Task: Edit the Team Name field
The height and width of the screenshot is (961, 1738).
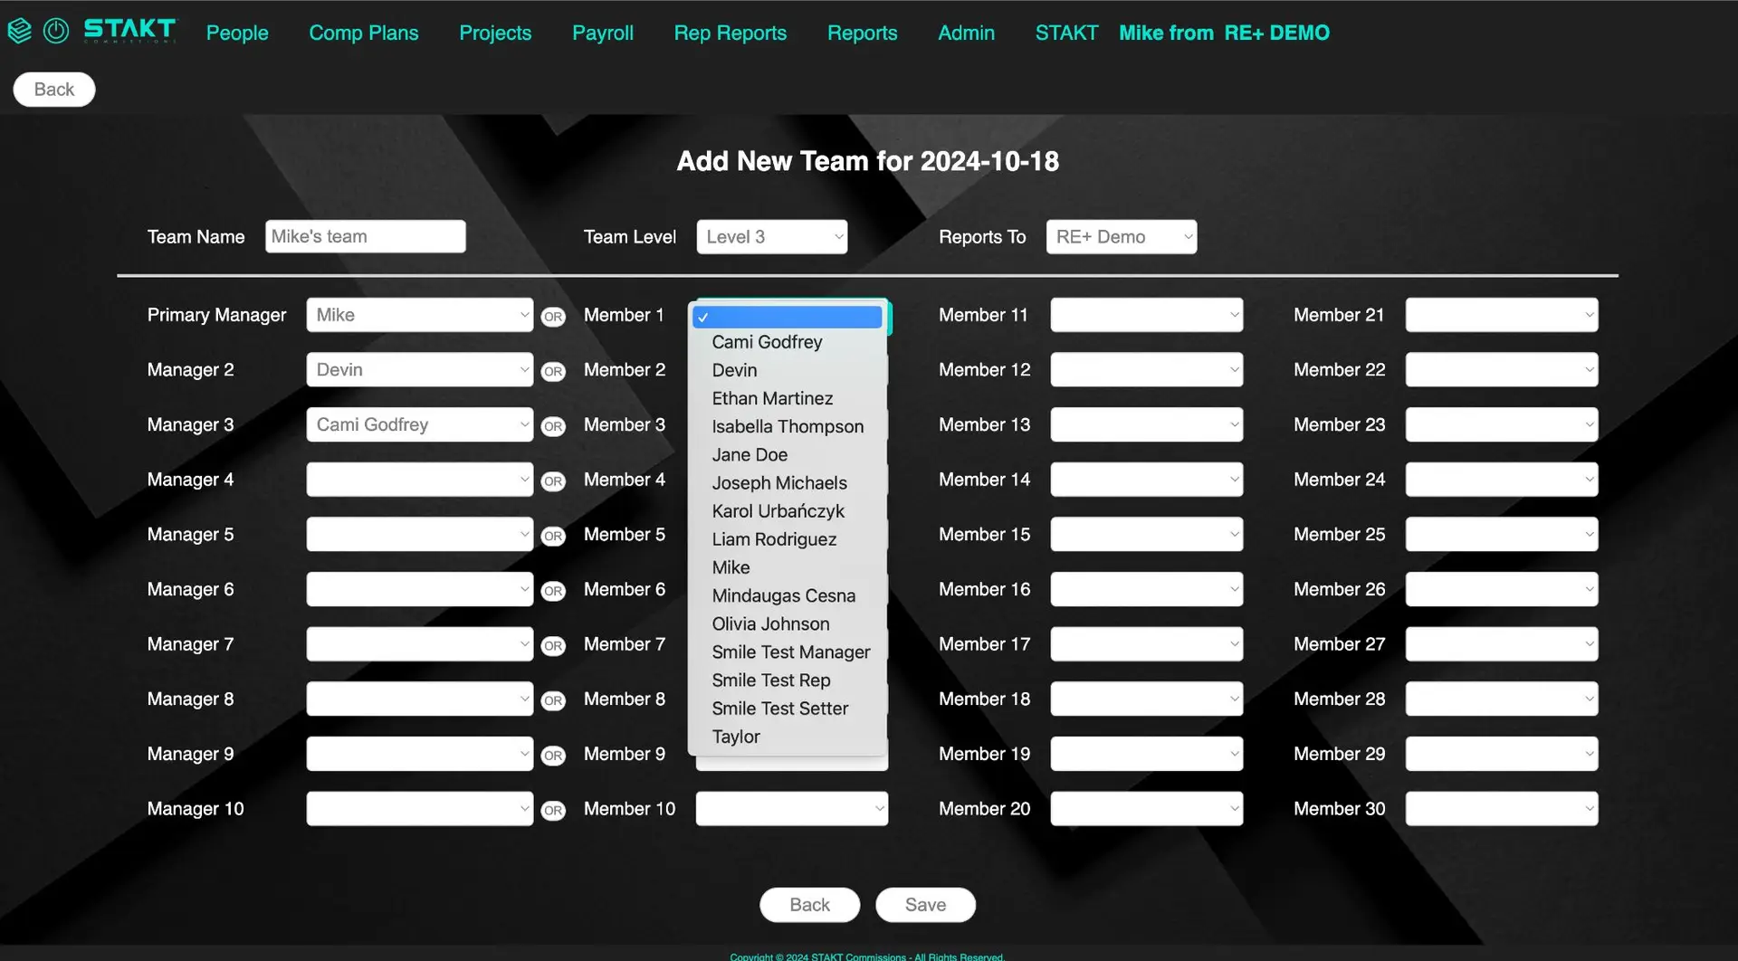Action: tap(366, 236)
